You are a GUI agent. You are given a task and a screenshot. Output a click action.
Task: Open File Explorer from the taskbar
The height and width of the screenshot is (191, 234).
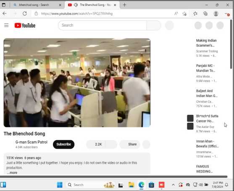pyautogui.click(x=131, y=185)
